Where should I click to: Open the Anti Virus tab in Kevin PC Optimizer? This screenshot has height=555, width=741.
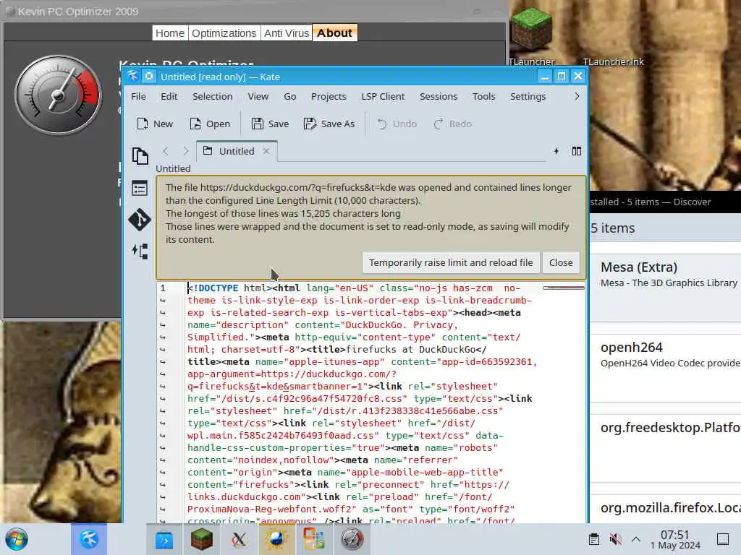coord(287,33)
